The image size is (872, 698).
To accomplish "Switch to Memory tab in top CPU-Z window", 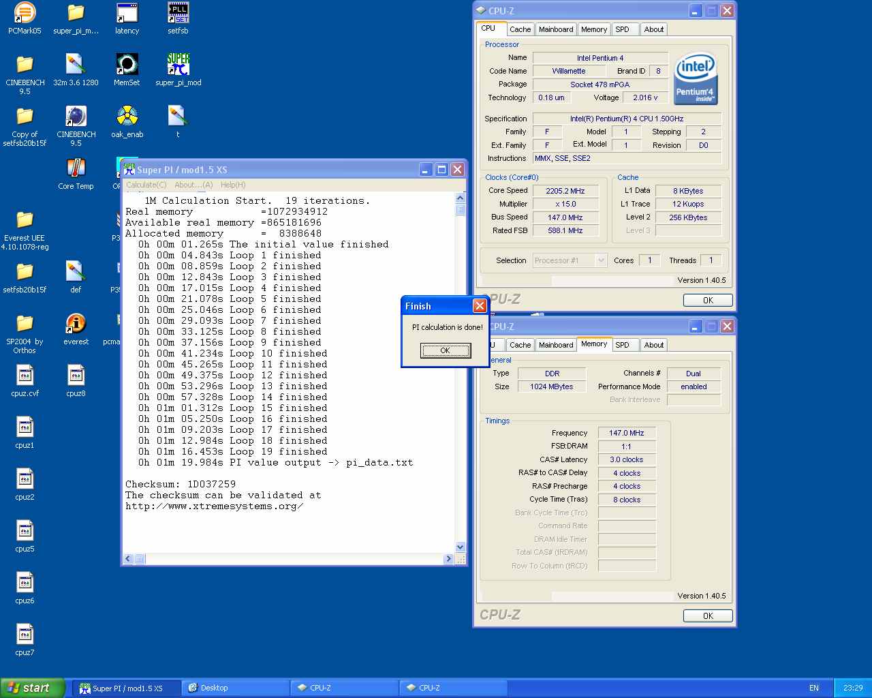I will [594, 29].
